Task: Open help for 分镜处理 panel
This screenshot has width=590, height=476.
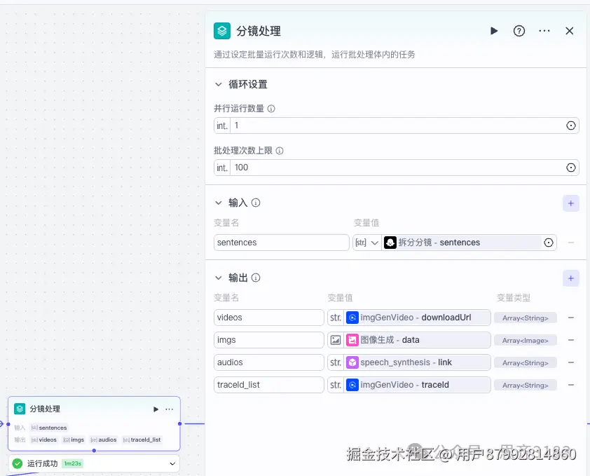Action: [x=519, y=31]
